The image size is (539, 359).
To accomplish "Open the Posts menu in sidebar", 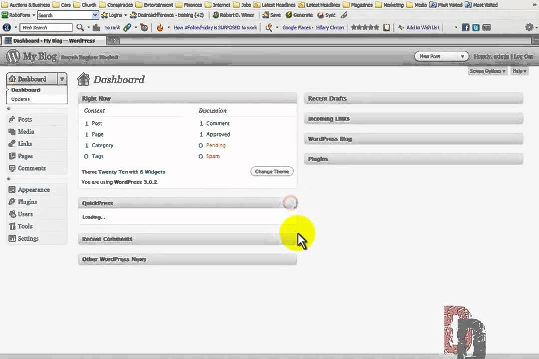I will (25, 120).
